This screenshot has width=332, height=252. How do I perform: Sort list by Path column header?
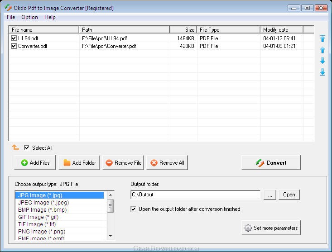[x=124, y=29]
